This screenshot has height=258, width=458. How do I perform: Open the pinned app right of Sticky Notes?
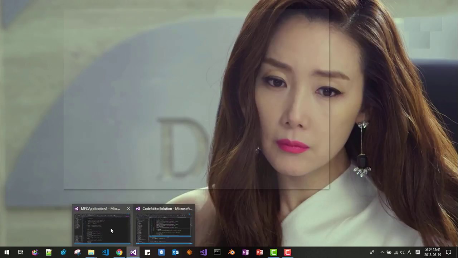tap(161, 252)
